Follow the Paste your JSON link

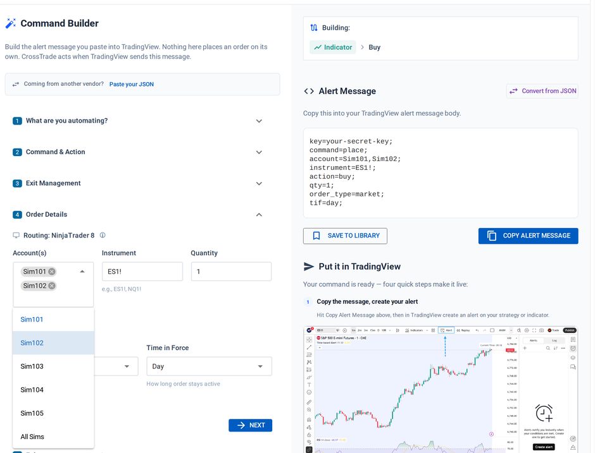coord(131,84)
